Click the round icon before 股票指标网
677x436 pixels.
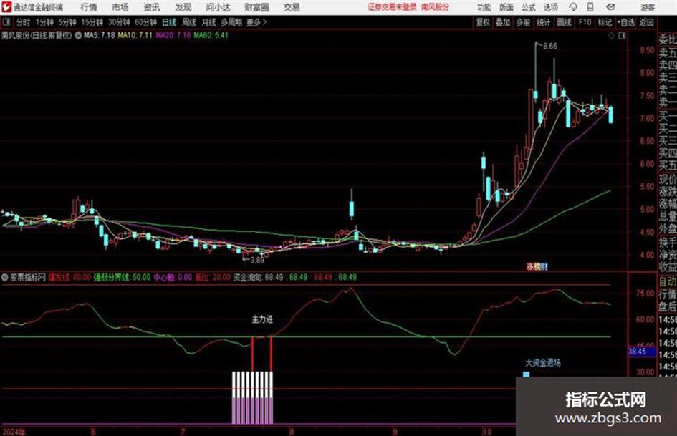tap(5, 278)
